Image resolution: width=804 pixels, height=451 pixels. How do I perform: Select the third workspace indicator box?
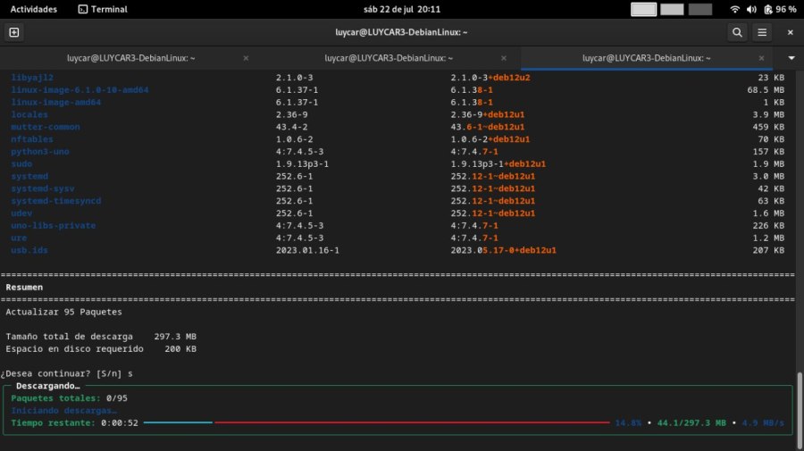tap(700, 9)
